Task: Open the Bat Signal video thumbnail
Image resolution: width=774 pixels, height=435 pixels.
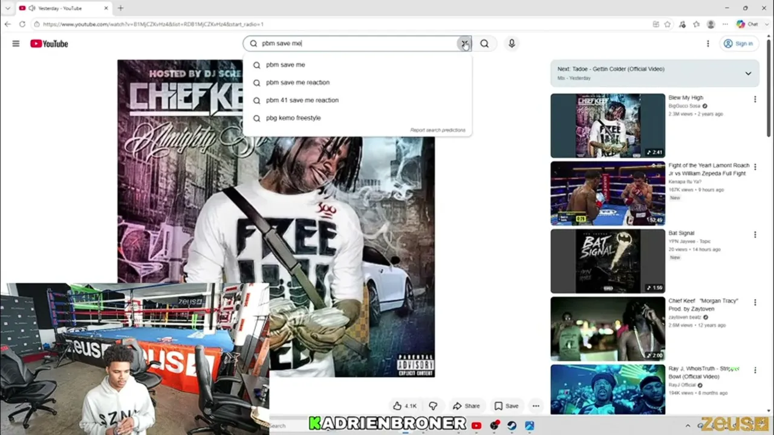Action: click(x=607, y=261)
